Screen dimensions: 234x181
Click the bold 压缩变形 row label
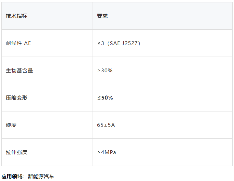[16, 98]
